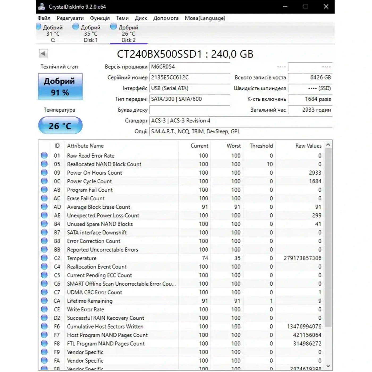This screenshot has height=372, width=372.
Task: Click status icon of Current Pending ECC Count
Action: coord(44,275)
